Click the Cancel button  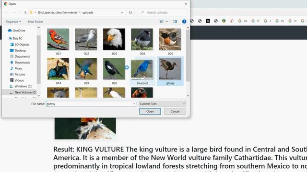[x=175, y=111]
